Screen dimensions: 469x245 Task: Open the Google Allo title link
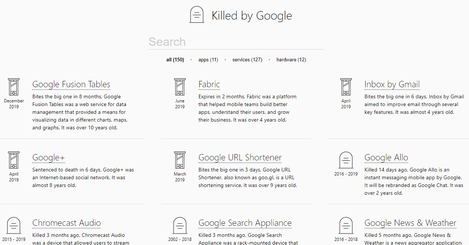tap(386, 157)
